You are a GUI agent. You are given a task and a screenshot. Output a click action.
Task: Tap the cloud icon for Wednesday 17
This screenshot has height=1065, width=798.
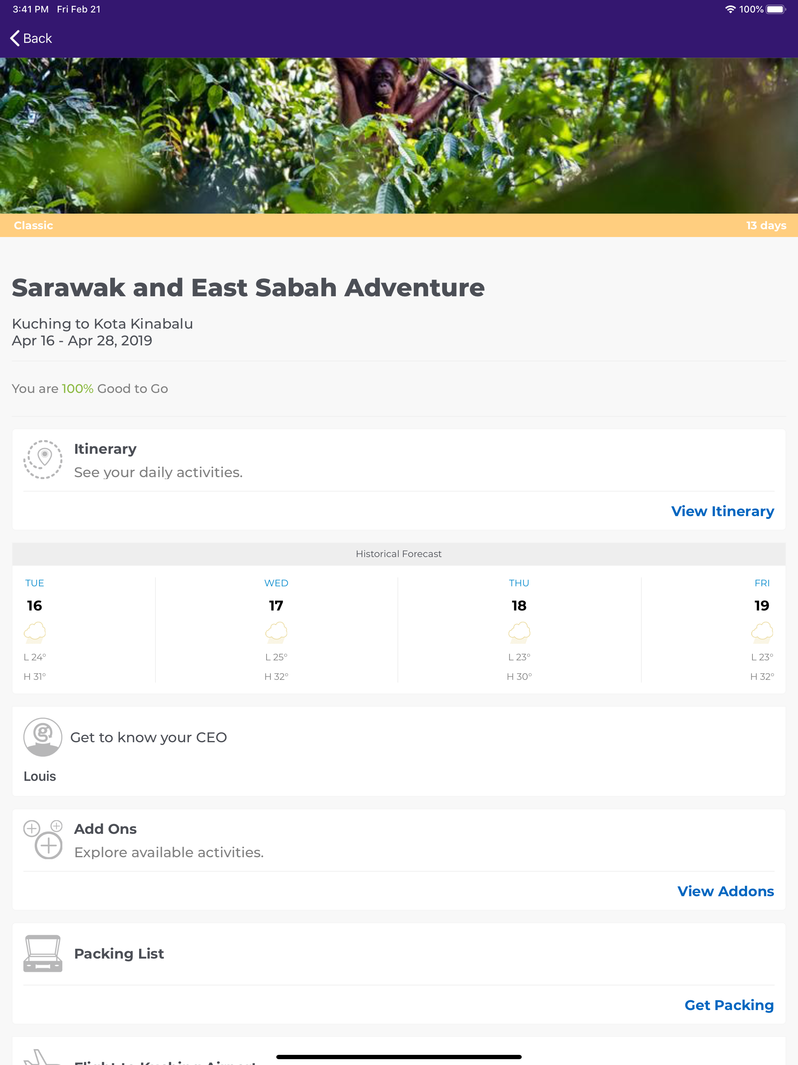(x=276, y=632)
